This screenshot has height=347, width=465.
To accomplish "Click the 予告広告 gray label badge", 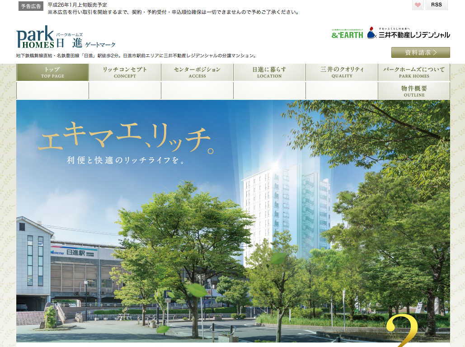I will (x=31, y=6).
